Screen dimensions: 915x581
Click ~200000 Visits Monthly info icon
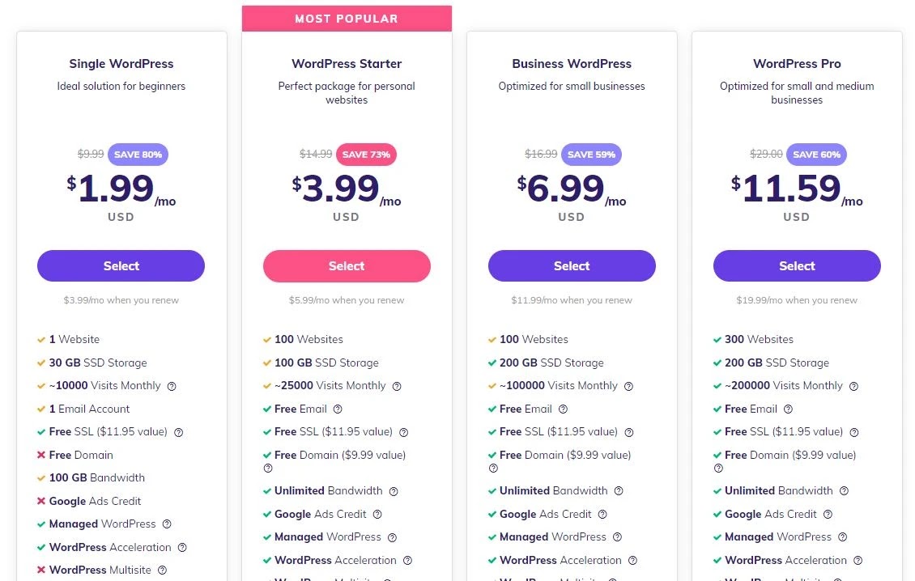point(853,386)
